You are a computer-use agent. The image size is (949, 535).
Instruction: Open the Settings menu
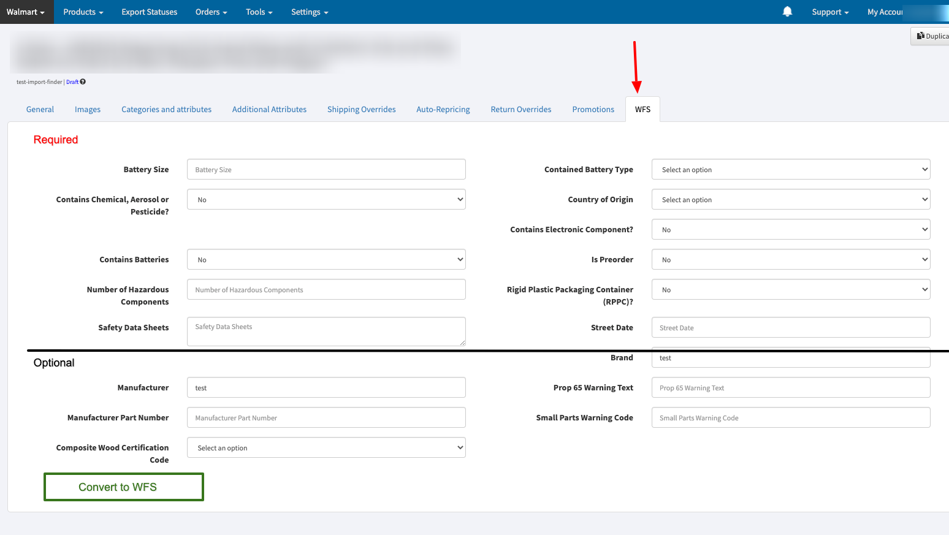pos(309,12)
